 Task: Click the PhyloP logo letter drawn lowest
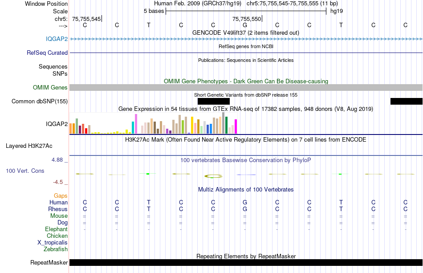pos(213,176)
